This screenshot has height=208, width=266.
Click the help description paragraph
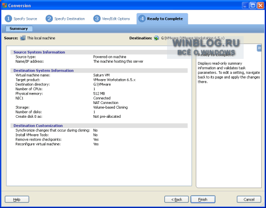click(229, 73)
